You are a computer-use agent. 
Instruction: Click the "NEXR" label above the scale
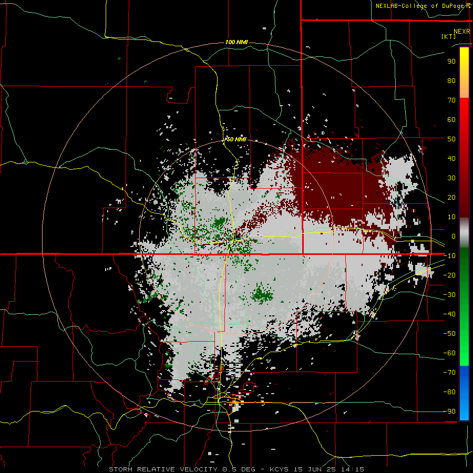pyautogui.click(x=462, y=32)
